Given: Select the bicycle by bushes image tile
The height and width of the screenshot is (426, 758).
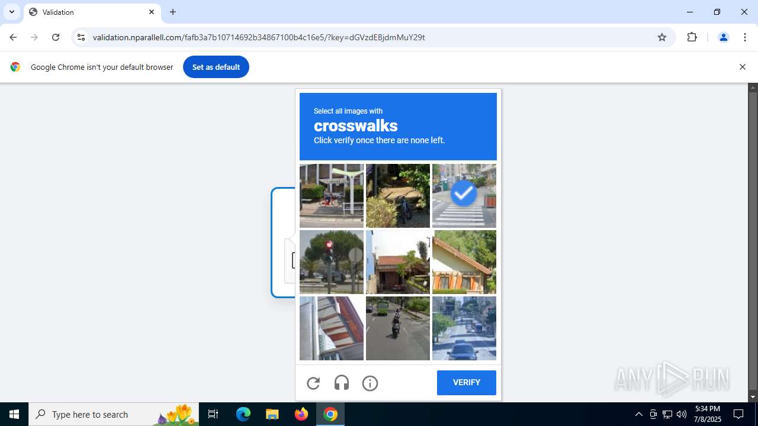Looking at the screenshot, I should tap(398, 196).
